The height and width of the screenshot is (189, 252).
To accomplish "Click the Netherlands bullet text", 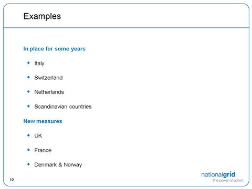I will pyautogui.click(x=49, y=92).
